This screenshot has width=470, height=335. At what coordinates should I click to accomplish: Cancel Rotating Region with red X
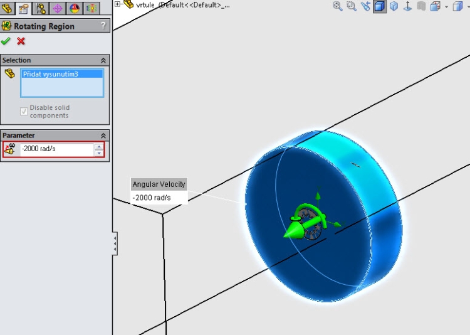point(21,41)
